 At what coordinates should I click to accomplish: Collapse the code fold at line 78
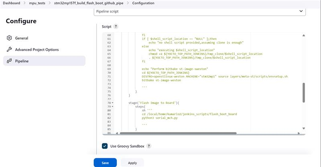pos(112,103)
